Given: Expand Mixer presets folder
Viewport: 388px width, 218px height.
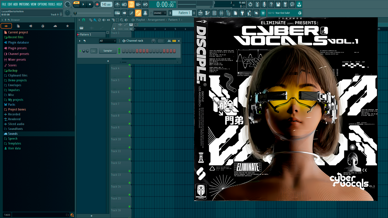Looking at the screenshot, I should coord(17,60).
